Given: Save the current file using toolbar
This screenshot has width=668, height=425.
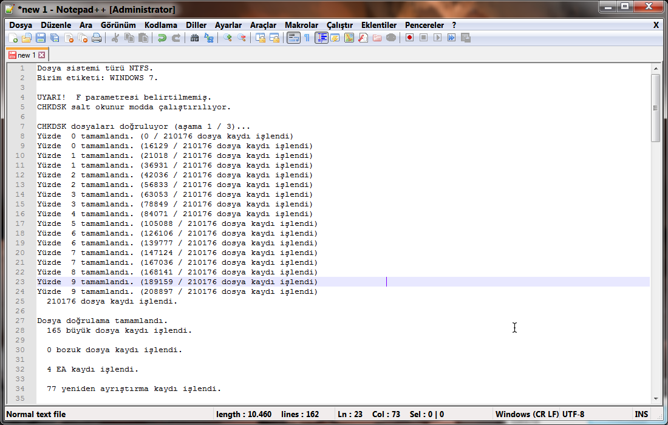Looking at the screenshot, I should click(41, 38).
